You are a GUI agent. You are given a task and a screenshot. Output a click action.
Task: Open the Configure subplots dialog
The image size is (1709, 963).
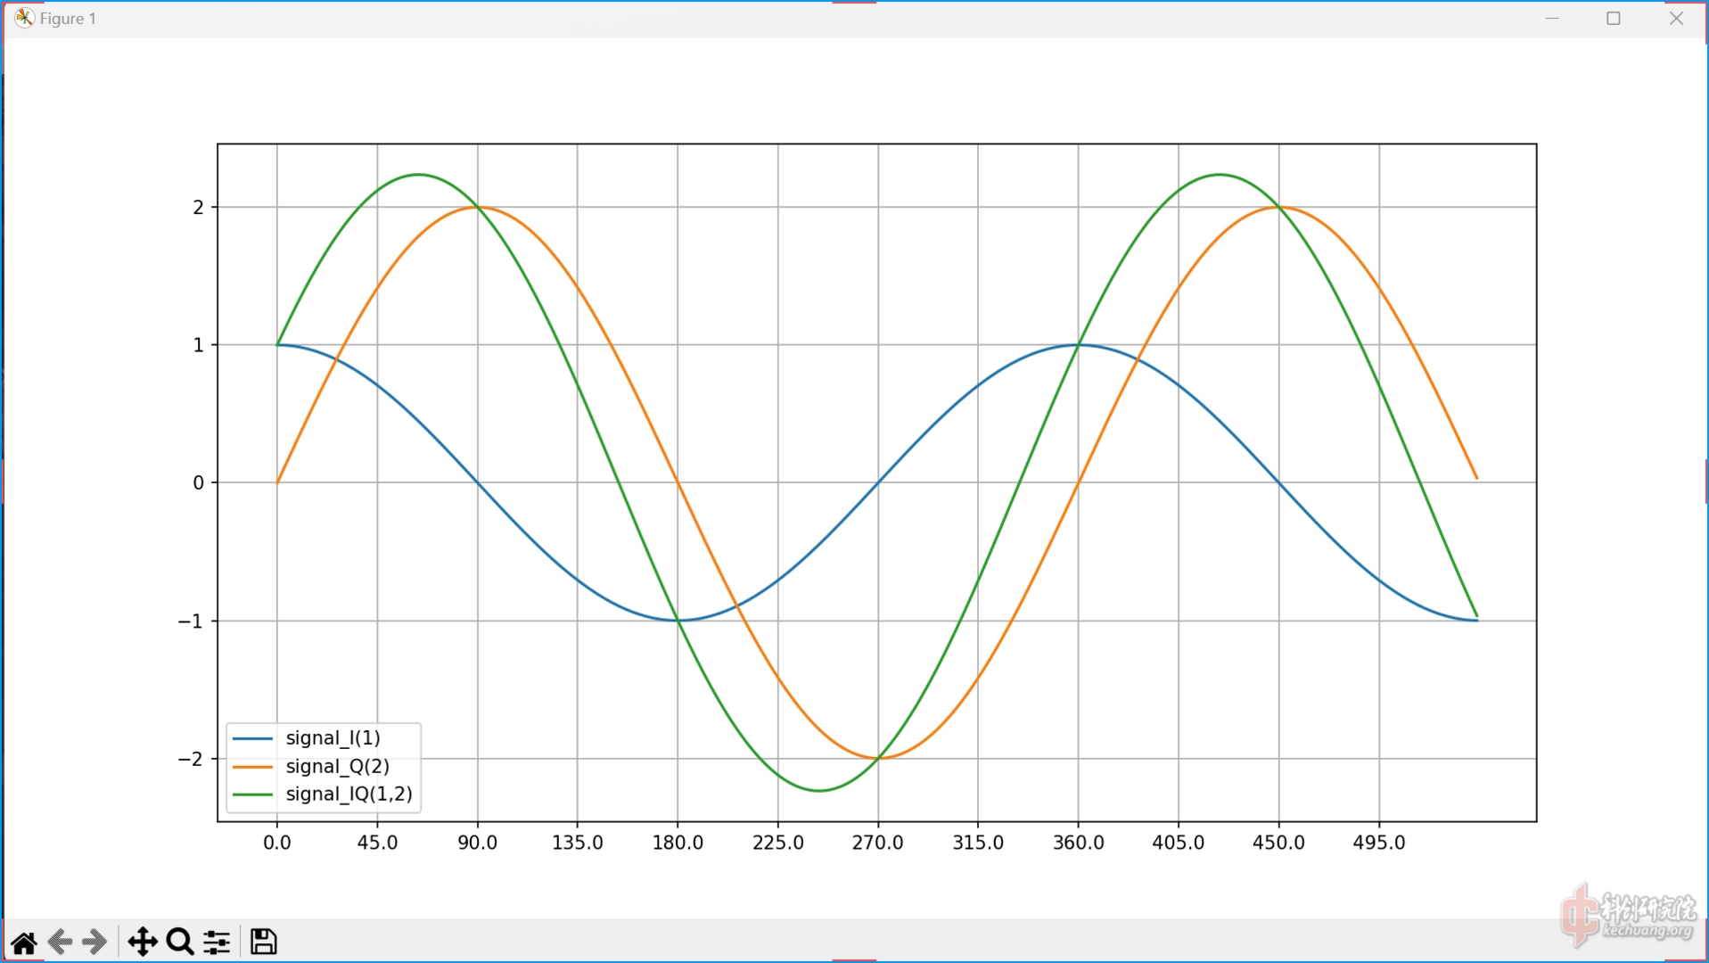click(217, 942)
